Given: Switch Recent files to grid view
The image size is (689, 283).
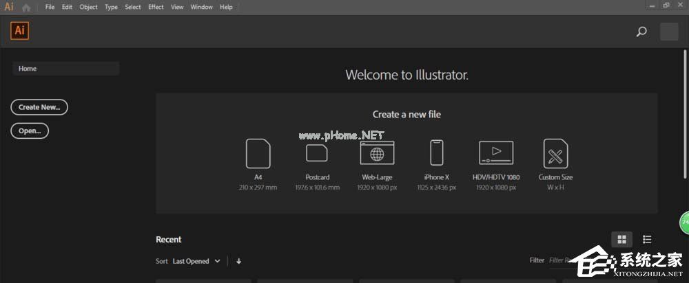Looking at the screenshot, I should coord(621,239).
